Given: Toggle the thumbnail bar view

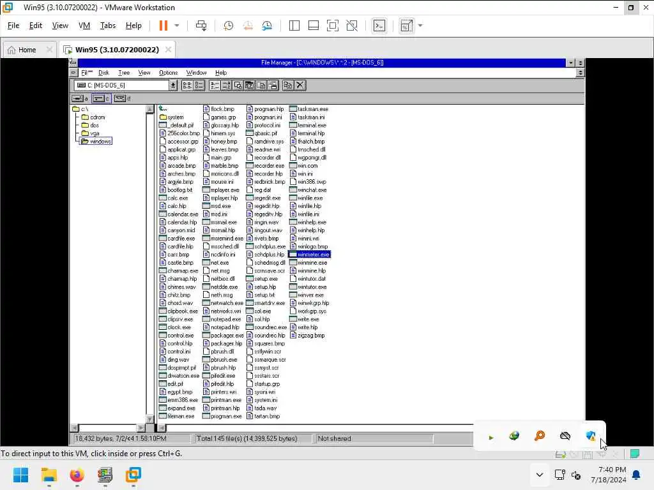Looking at the screenshot, I should [x=313, y=26].
